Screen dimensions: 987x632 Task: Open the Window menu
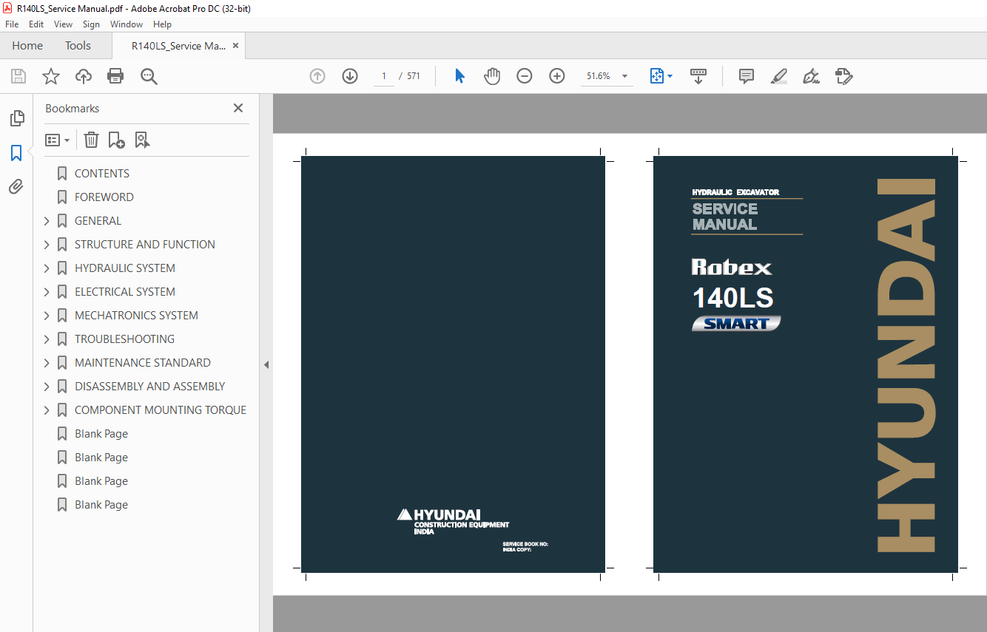click(x=127, y=24)
